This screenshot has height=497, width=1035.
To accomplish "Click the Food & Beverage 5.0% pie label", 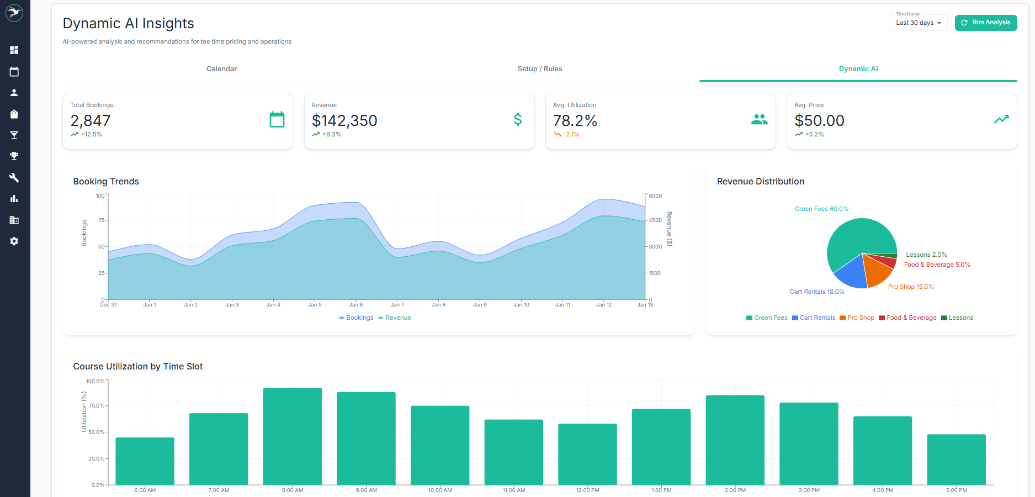I will [937, 265].
